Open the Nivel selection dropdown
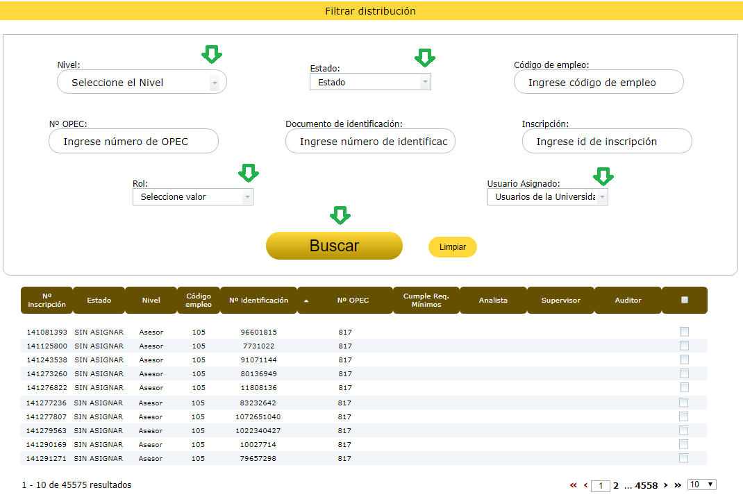The width and height of the screenshot is (743, 497). click(x=142, y=83)
